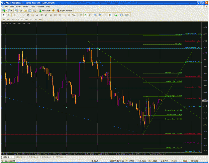
Task: Select the M1 timeframe
Action: click(x=4, y=19)
